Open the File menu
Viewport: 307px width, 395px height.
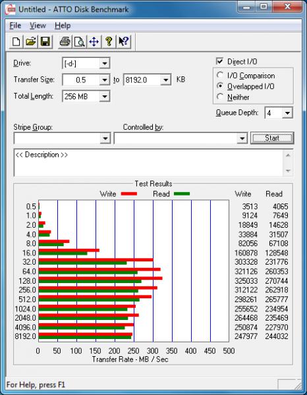[15, 26]
